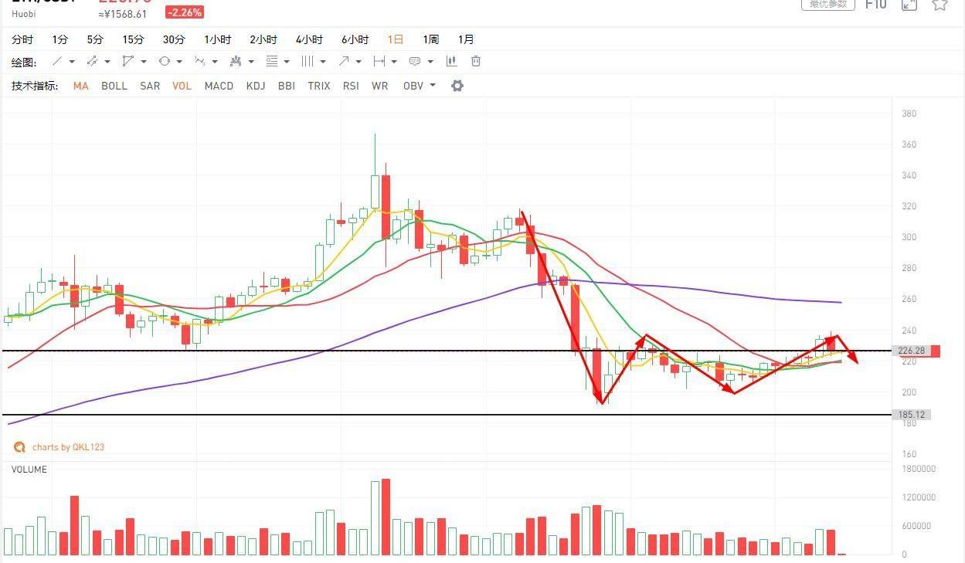Expand chart to fullscreen

909,5
